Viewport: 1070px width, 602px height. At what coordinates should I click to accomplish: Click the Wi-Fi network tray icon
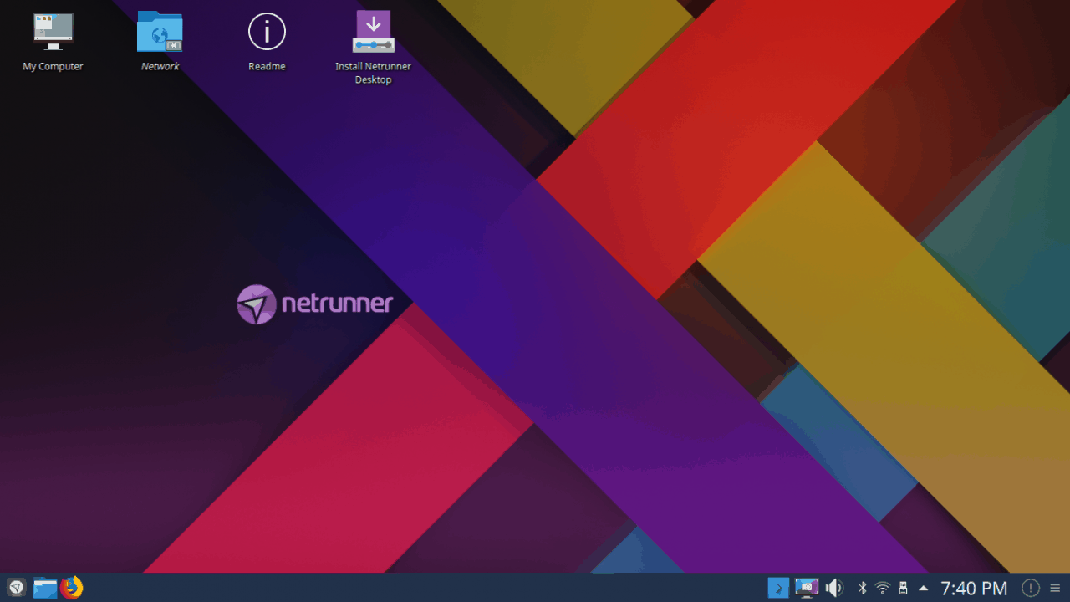coord(882,588)
